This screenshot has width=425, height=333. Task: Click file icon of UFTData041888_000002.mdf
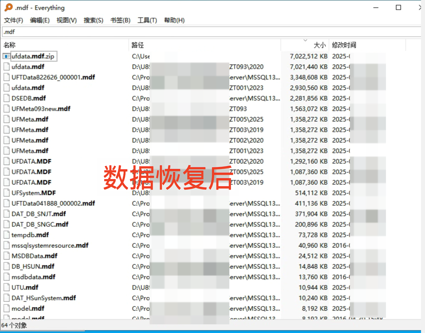(x=7, y=203)
